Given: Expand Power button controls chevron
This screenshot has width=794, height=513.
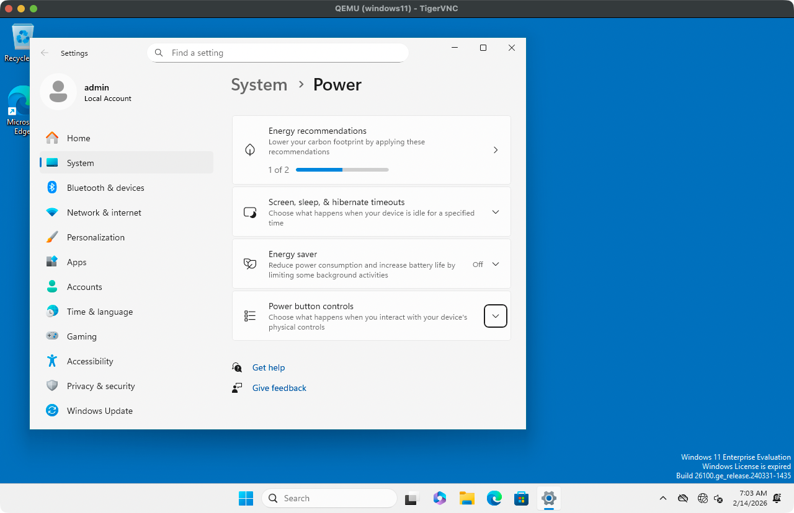Looking at the screenshot, I should point(495,316).
